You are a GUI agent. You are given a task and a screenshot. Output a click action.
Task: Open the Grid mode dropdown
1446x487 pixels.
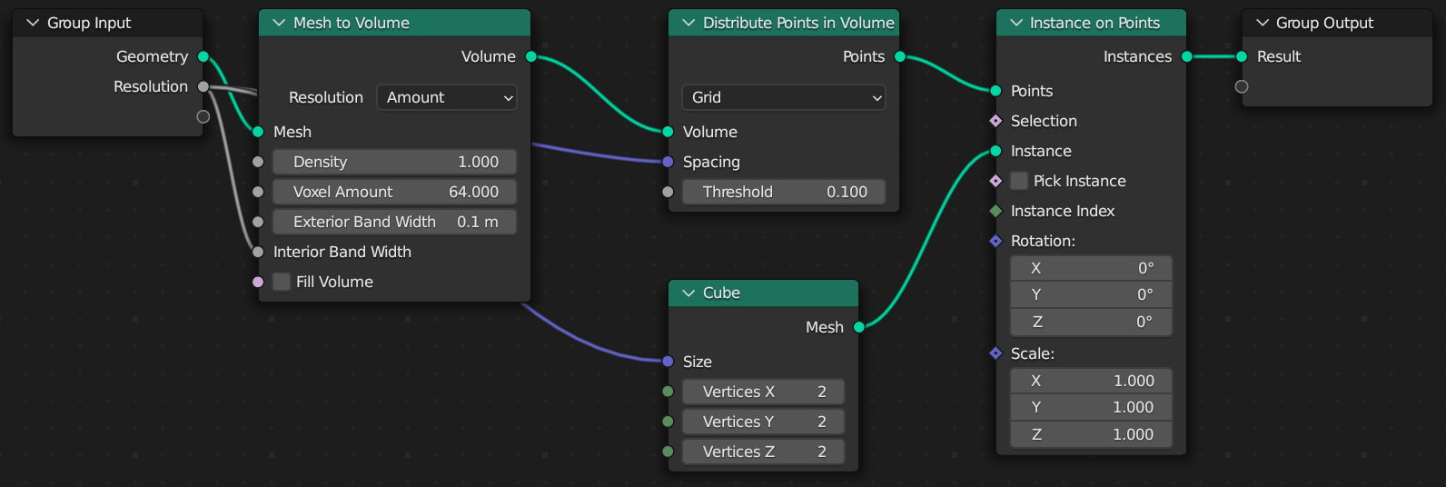[x=784, y=97]
